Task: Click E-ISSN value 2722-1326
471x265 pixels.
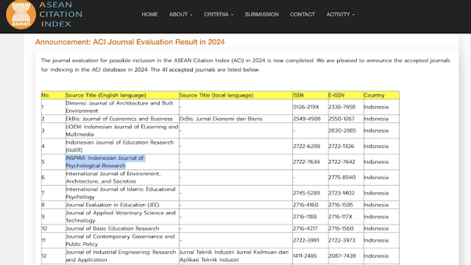Action: (x=341, y=146)
